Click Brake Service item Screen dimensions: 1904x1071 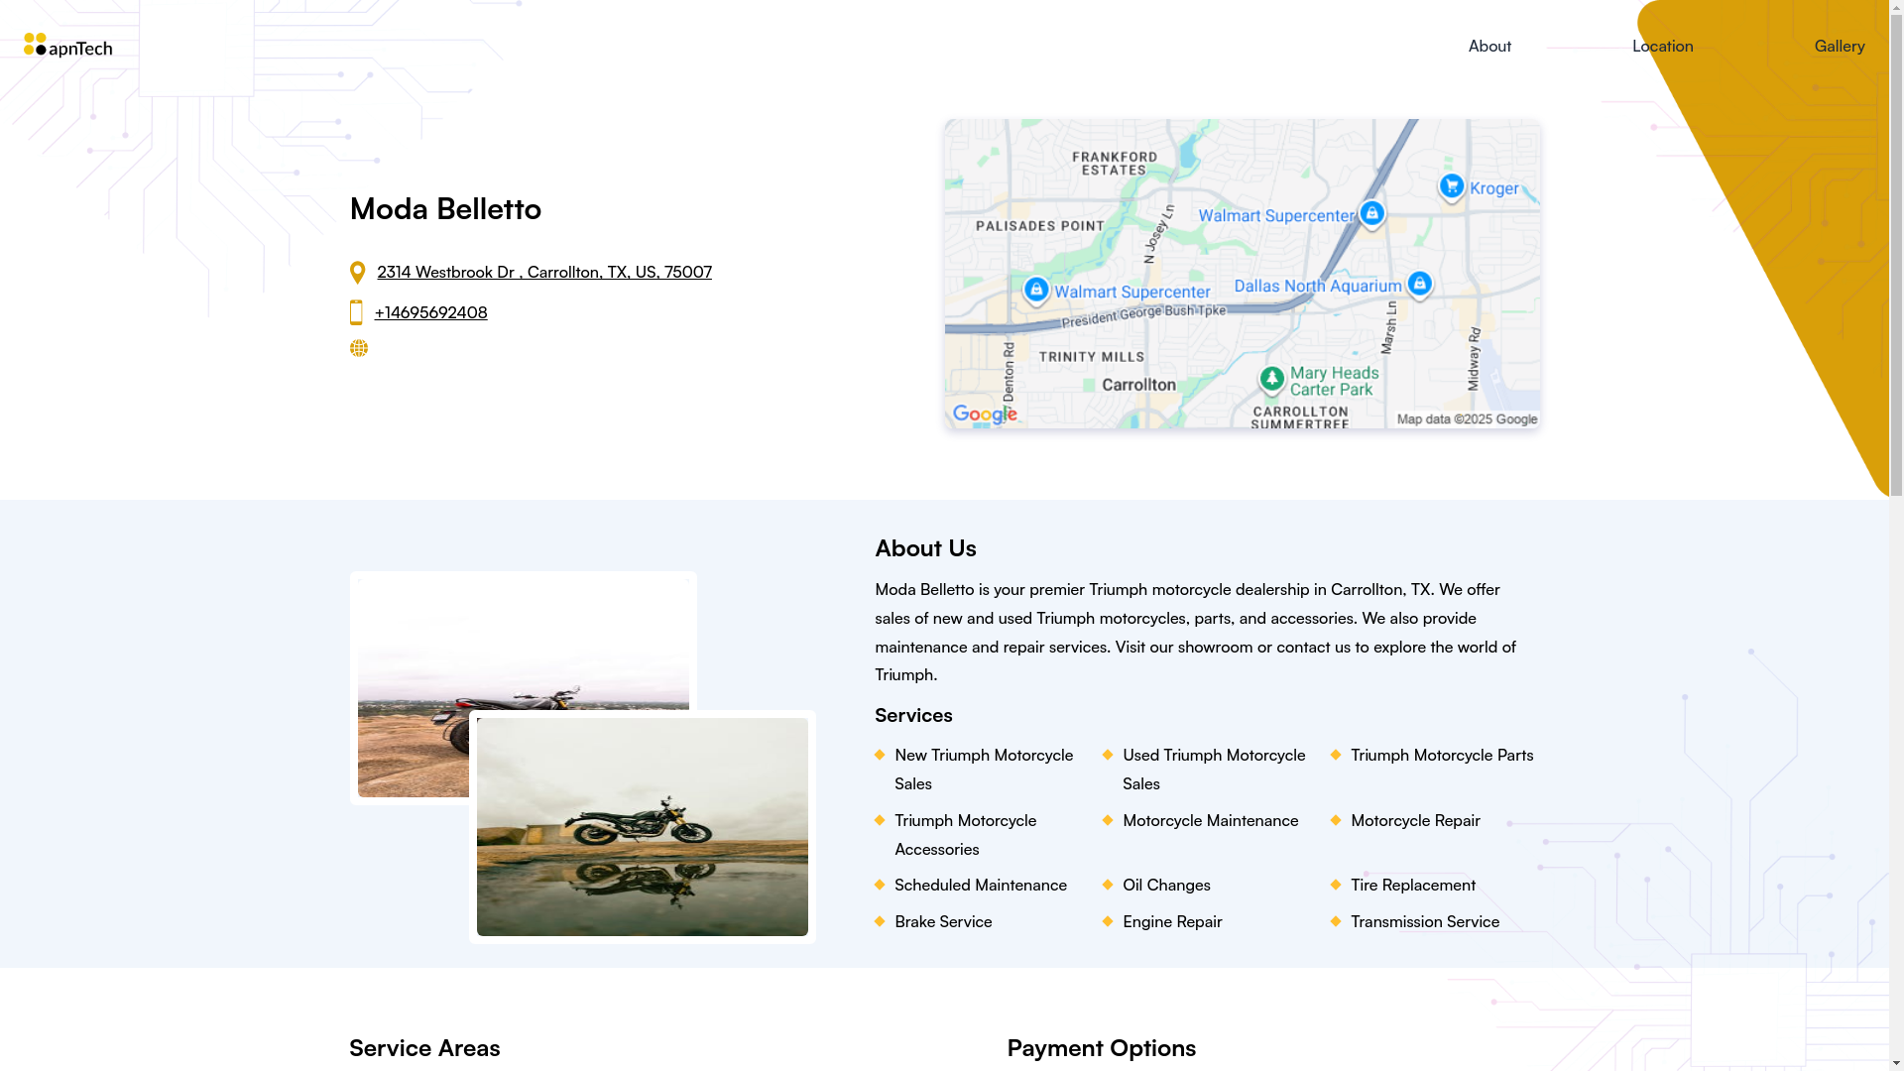coord(943,921)
